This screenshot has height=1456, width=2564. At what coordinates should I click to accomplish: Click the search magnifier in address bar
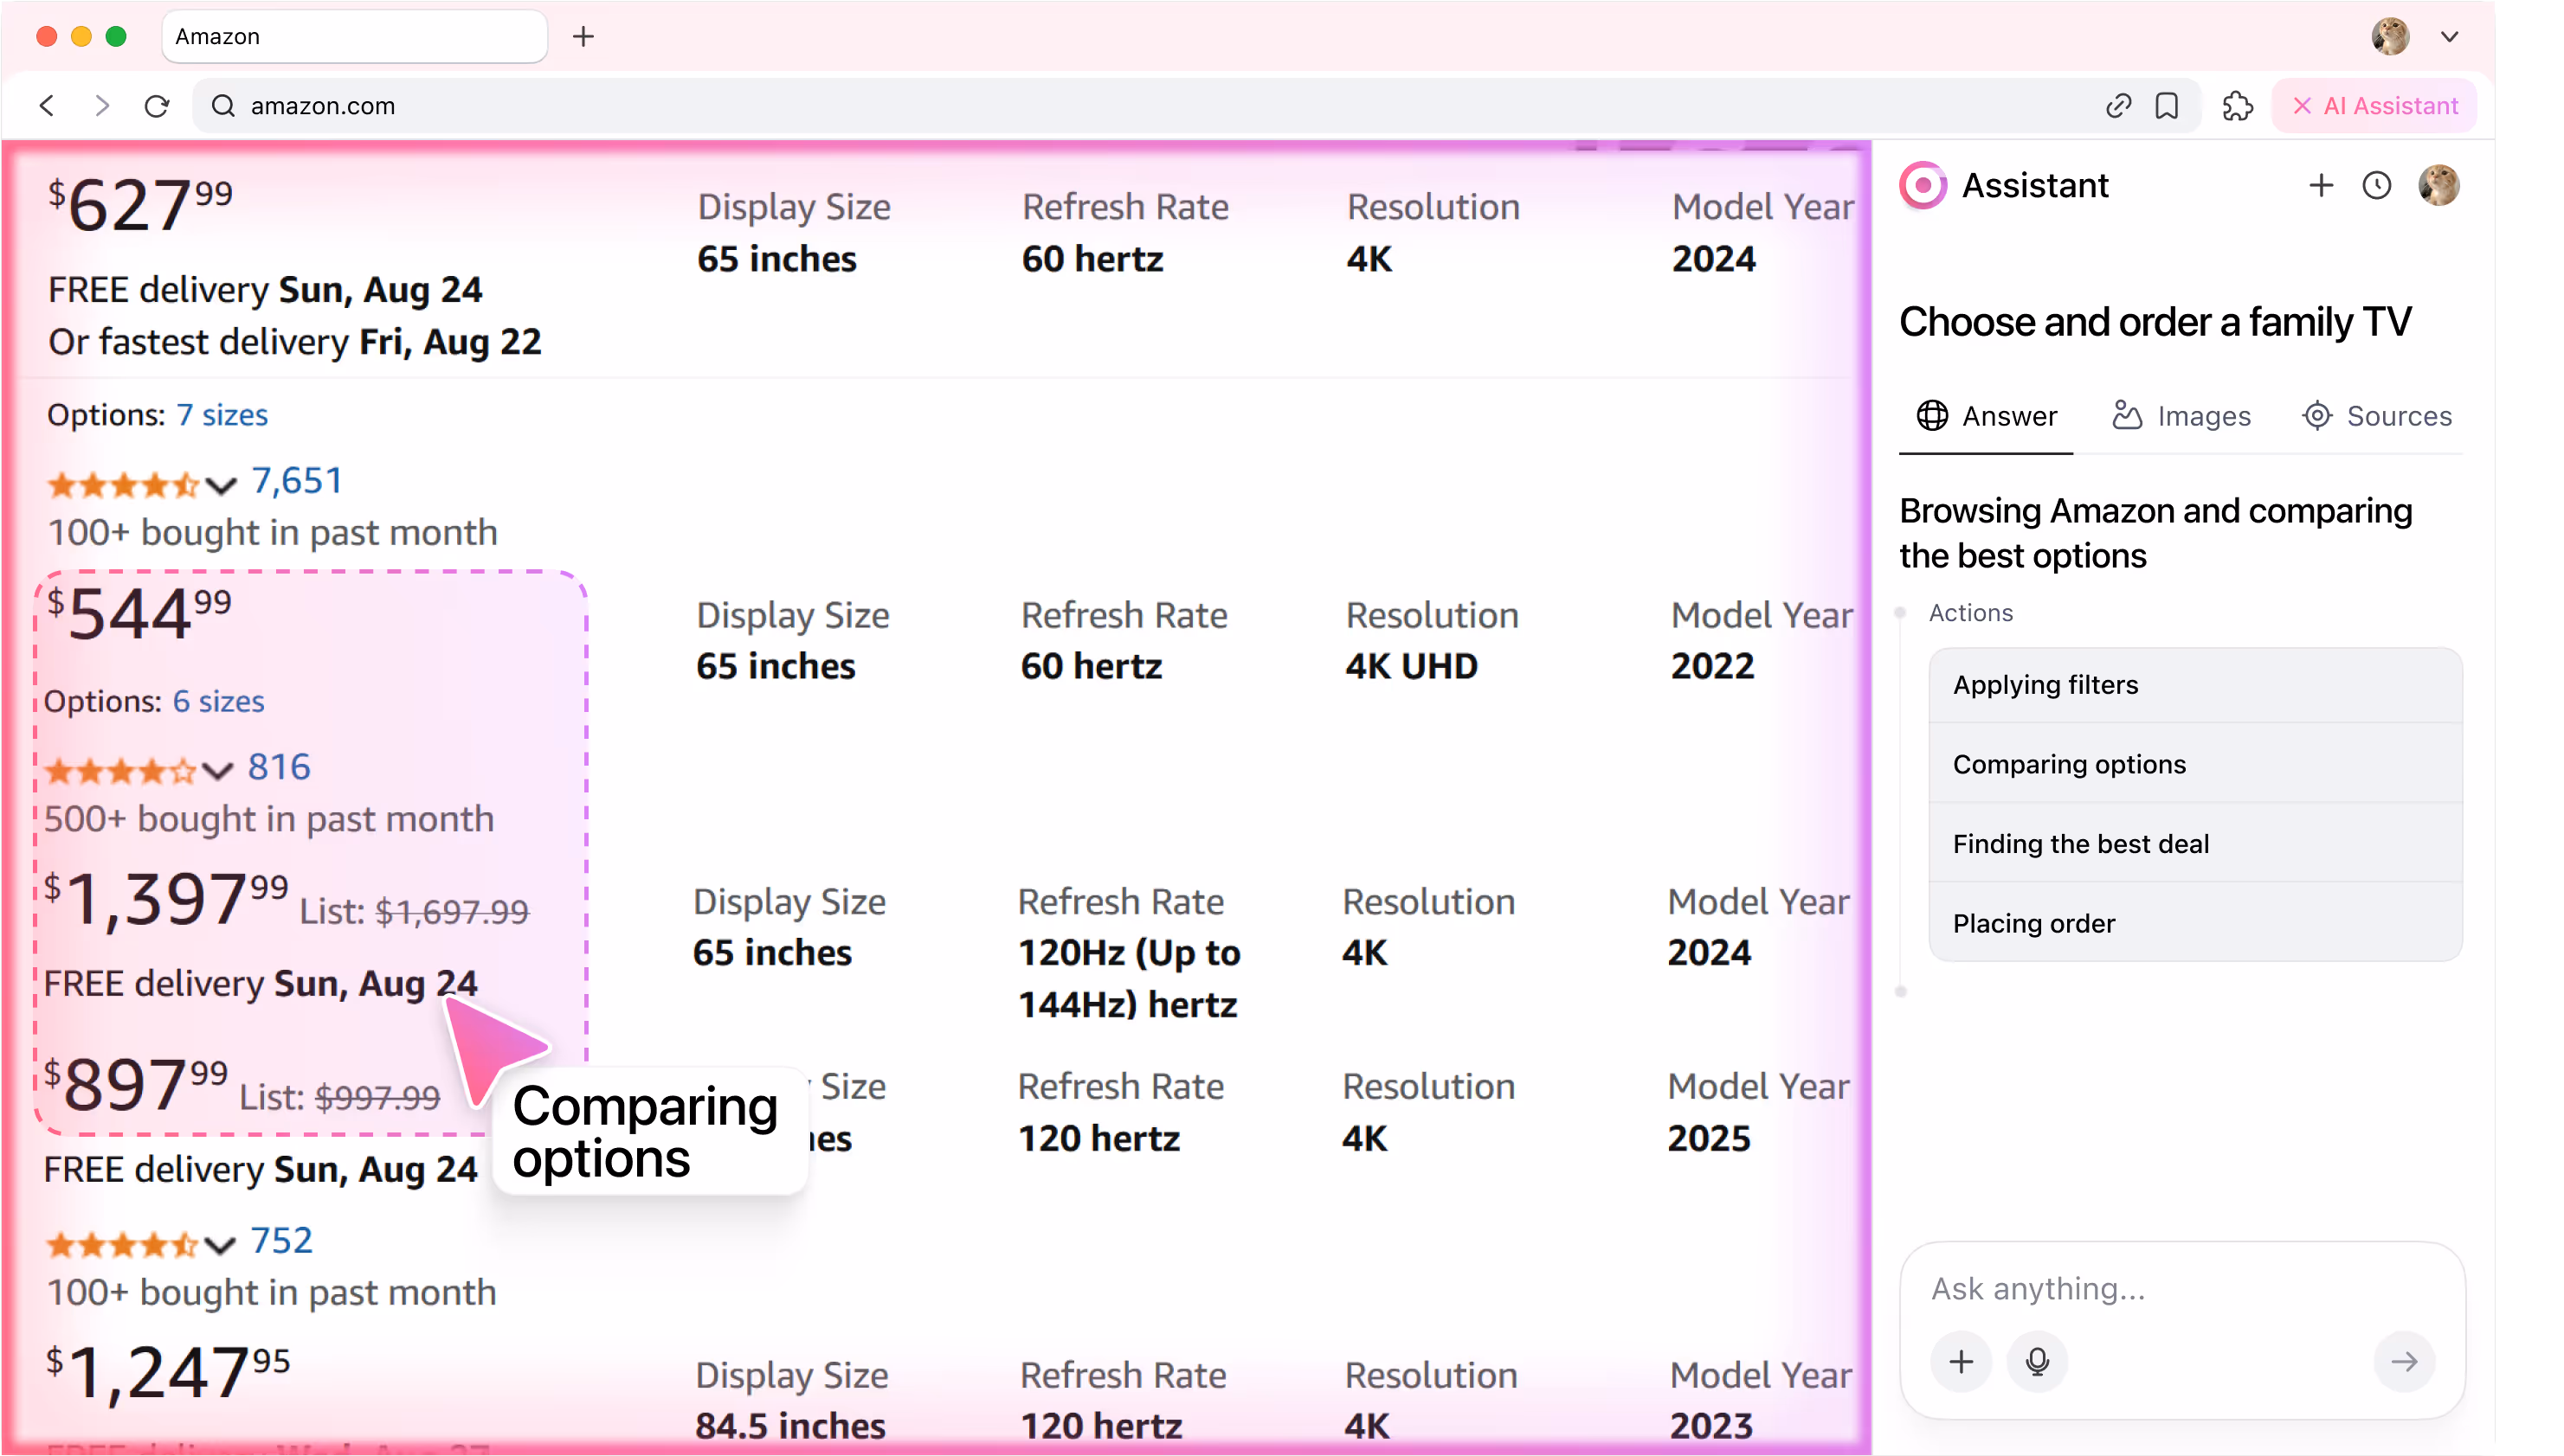223,105
